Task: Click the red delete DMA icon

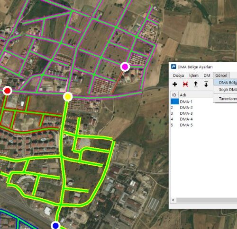Action: coord(185,84)
